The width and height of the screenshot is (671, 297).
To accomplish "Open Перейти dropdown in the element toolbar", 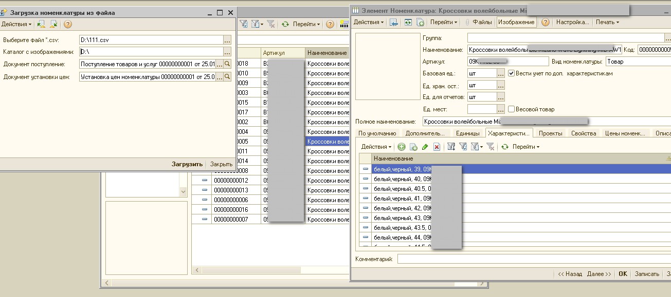I will pyautogui.click(x=444, y=22).
